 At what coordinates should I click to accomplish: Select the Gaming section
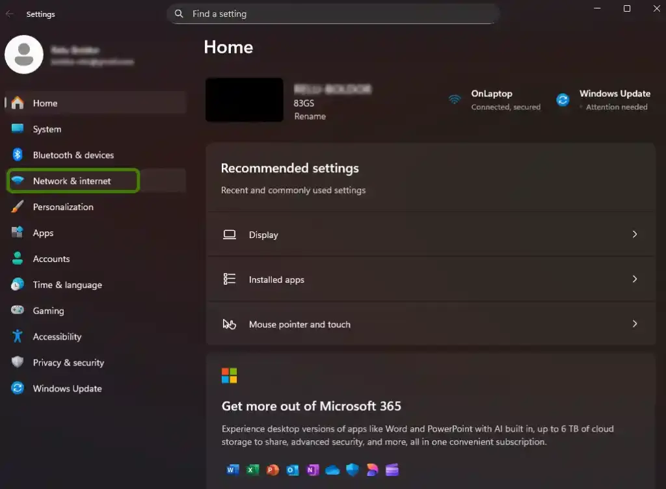[x=49, y=311]
